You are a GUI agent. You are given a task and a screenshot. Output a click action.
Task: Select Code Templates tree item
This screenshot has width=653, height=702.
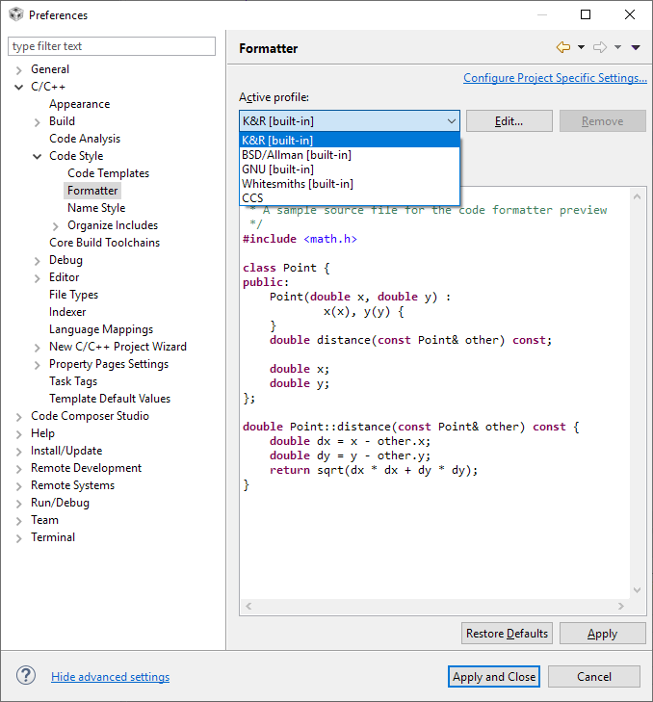coord(109,173)
